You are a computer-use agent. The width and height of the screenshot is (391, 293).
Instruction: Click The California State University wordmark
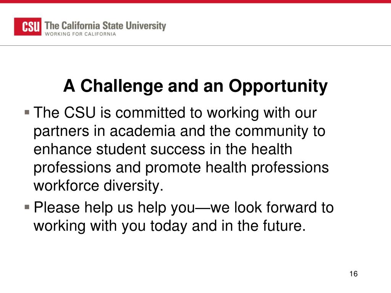[x=105, y=26]
